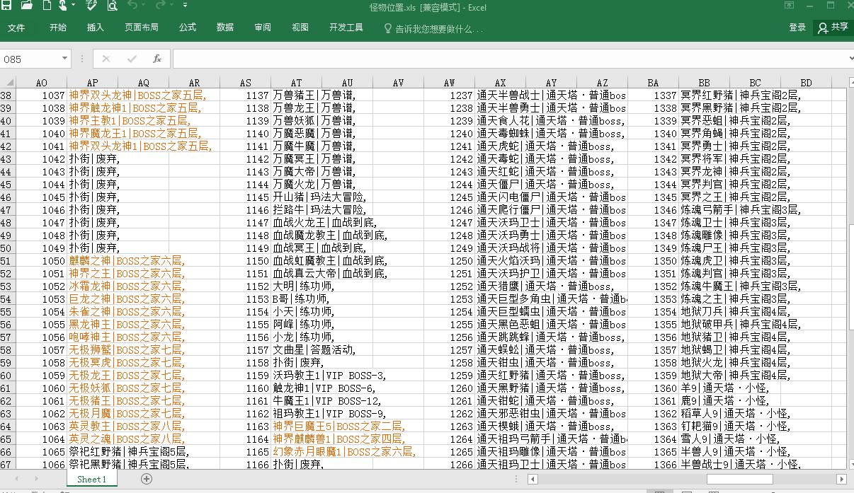Click the 共享 share button
This screenshot has width=854, height=493.
(x=833, y=28)
